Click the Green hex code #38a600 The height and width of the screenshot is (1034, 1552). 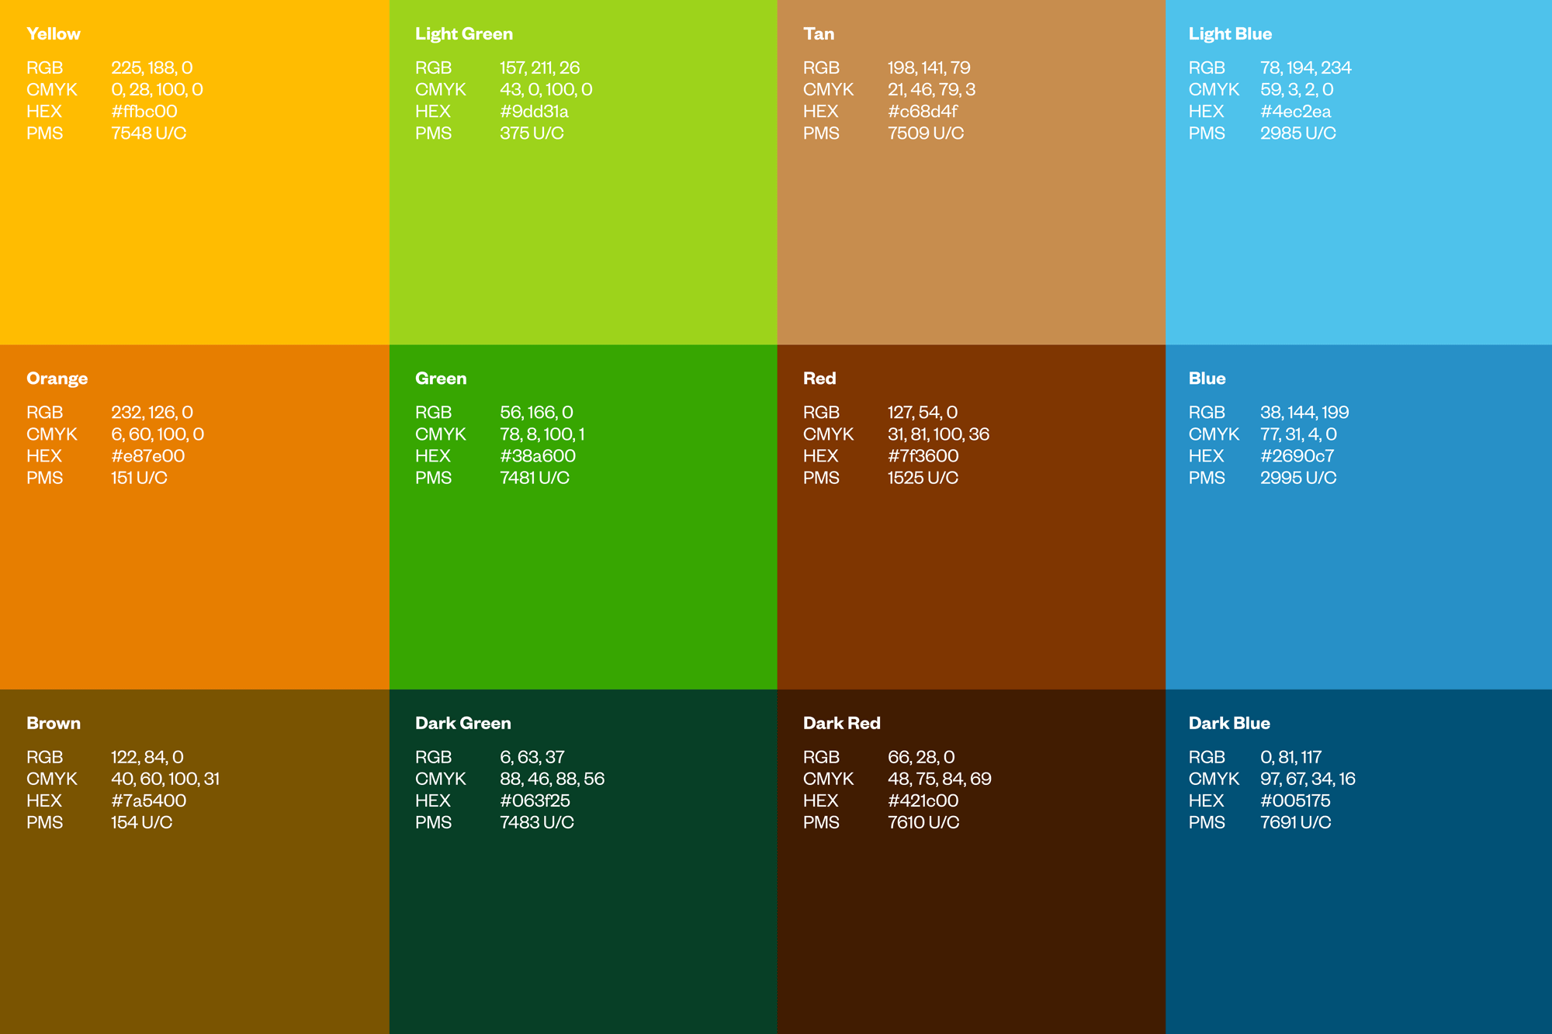point(537,456)
